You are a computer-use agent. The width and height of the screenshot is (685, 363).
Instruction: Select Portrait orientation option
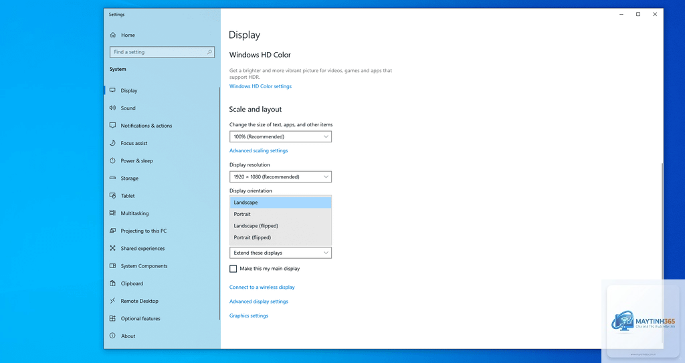click(280, 214)
